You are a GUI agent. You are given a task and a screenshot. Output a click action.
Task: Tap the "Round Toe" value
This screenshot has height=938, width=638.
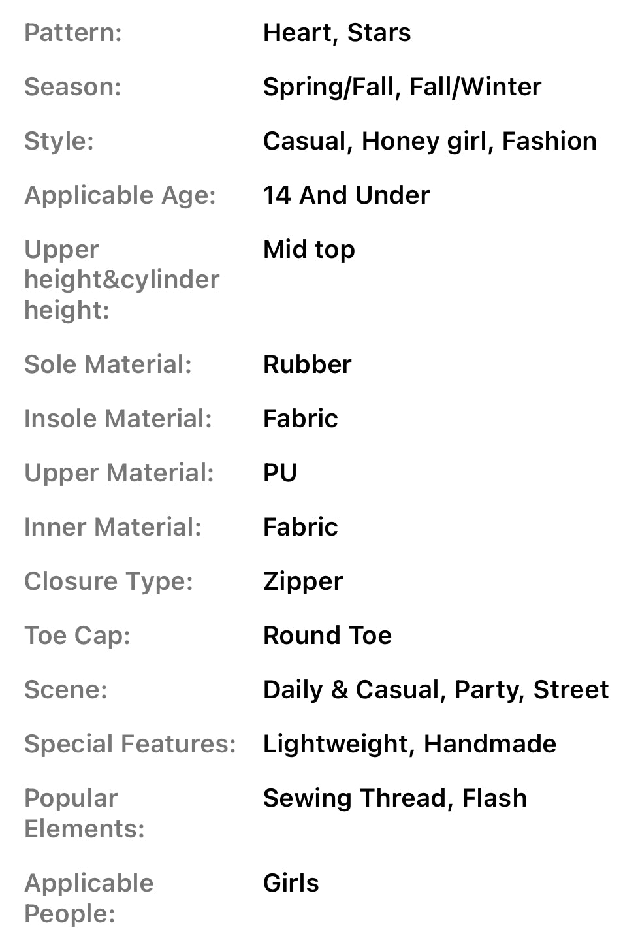pos(327,636)
